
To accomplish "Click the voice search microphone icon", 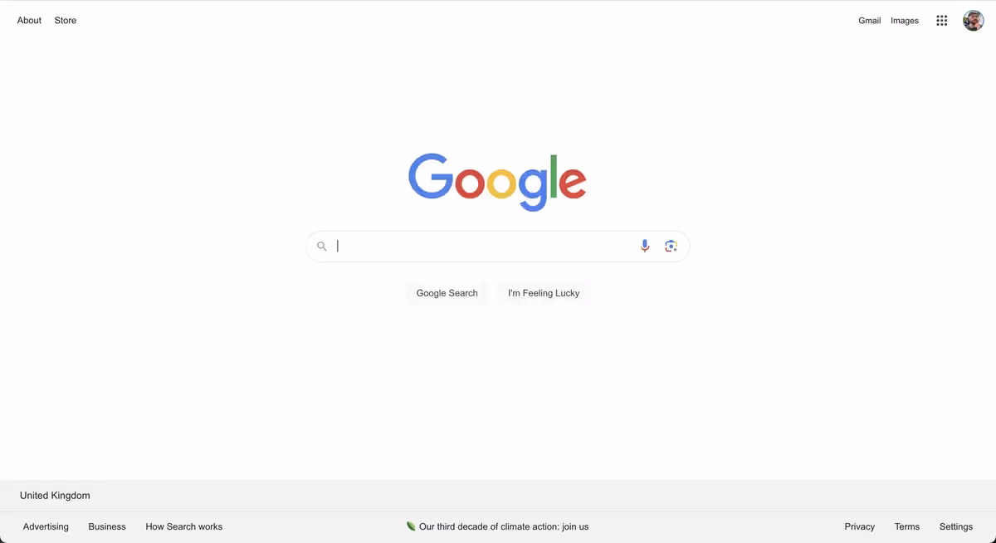I will point(645,246).
